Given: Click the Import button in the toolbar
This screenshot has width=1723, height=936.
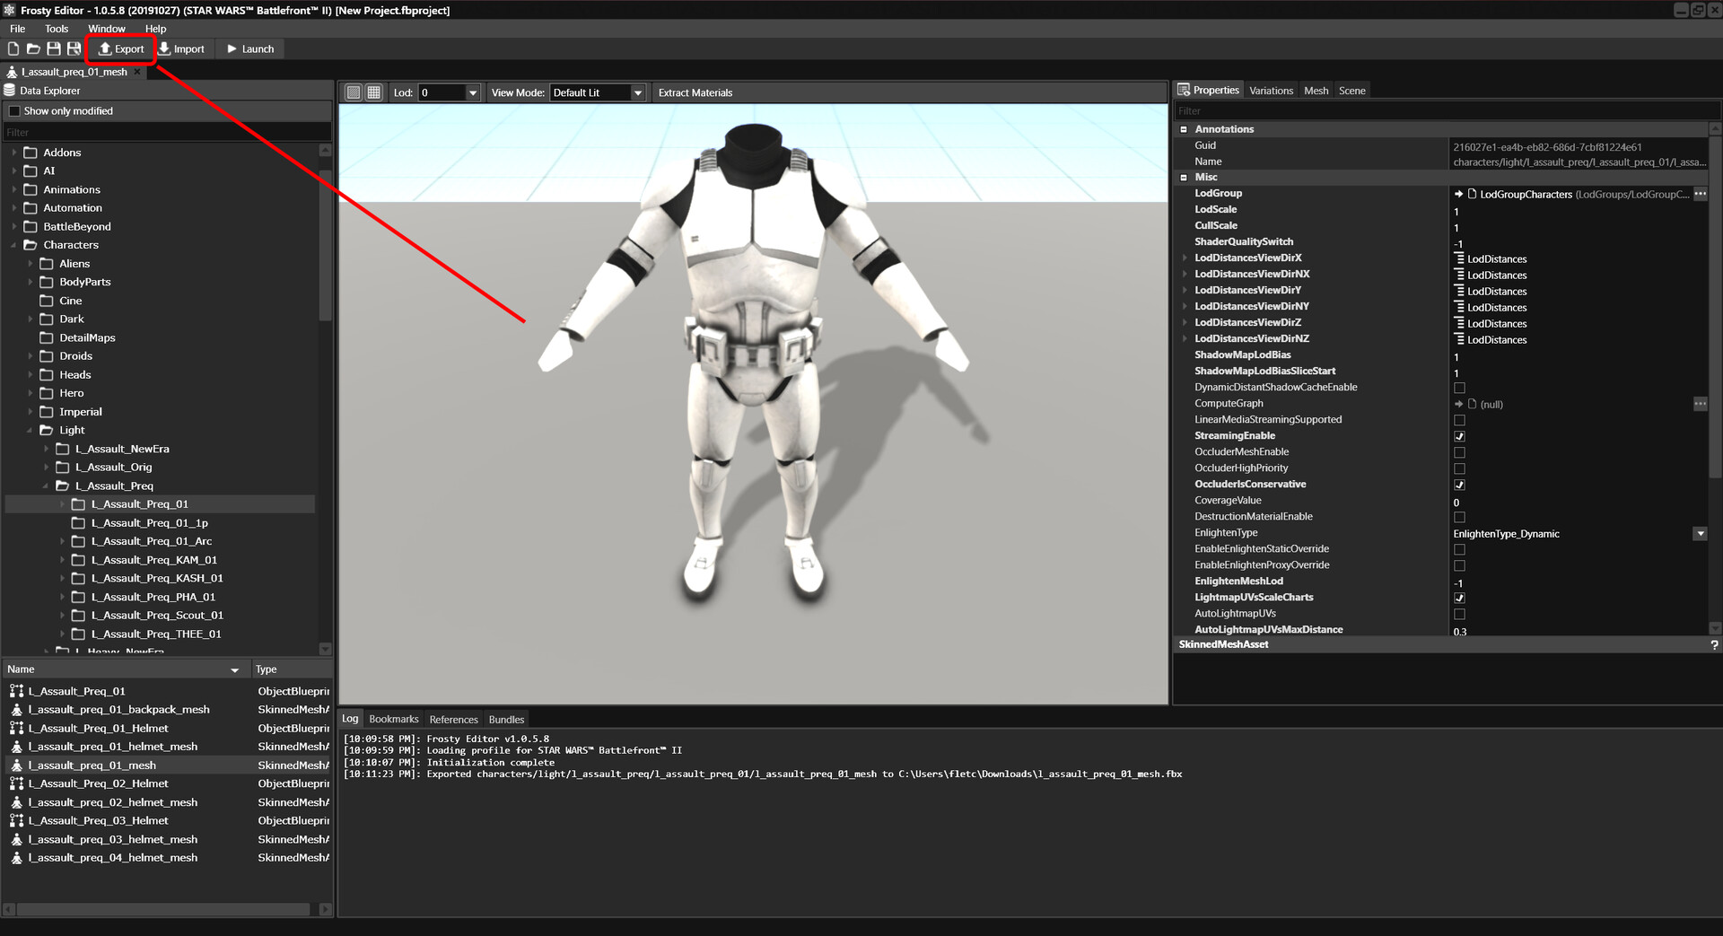Looking at the screenshot, I should pyautogui.click(x=182, y=48).
